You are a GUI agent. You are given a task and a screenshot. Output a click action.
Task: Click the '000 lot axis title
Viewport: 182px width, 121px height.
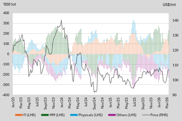click(x=9, y=4)
